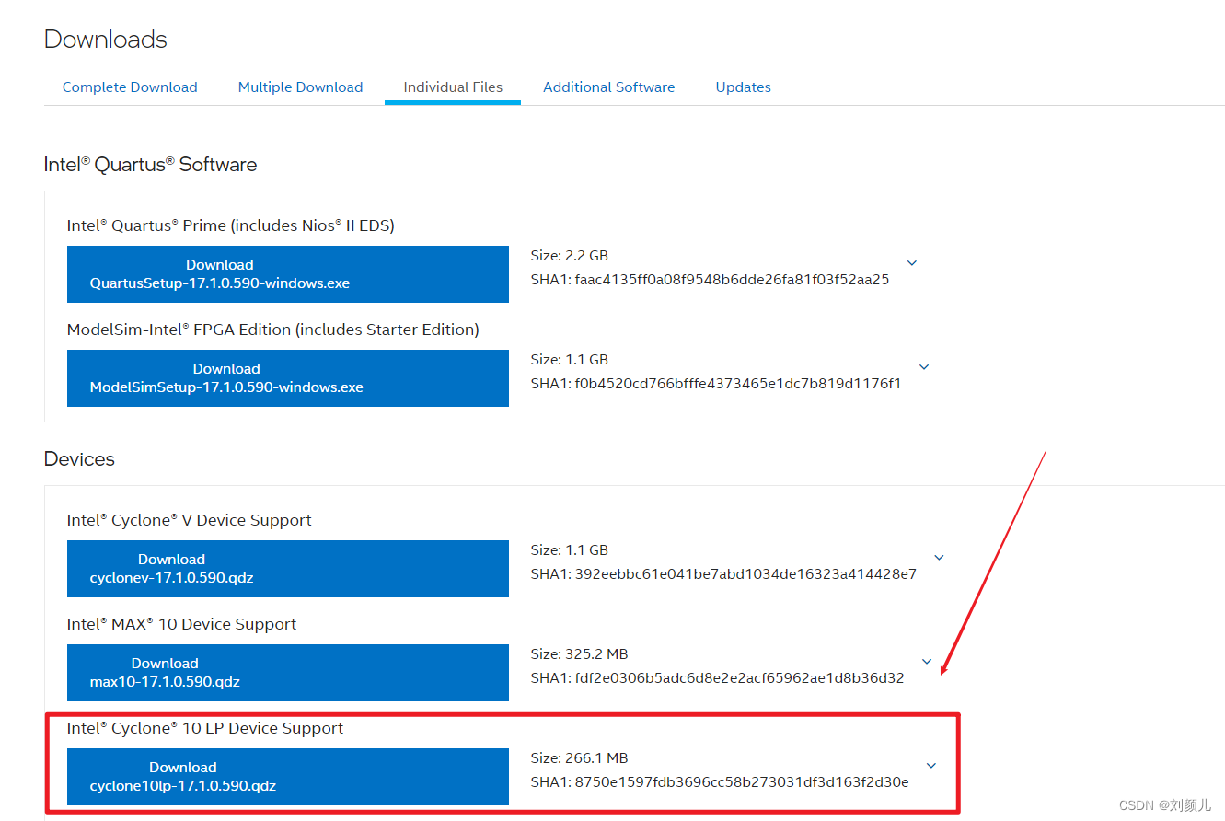The width and height of the screenshot is (1225, 821).
Task: Click SHA1 8750e1597fdb3696cc58b273031df3d163f2d30e text
Action: (720, 782)
